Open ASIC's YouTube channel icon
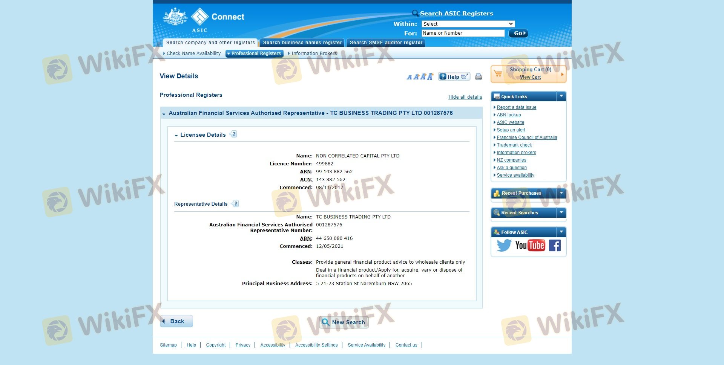This screenshot has width=724, height=365. pyautogui.click(x=530, y=246)
